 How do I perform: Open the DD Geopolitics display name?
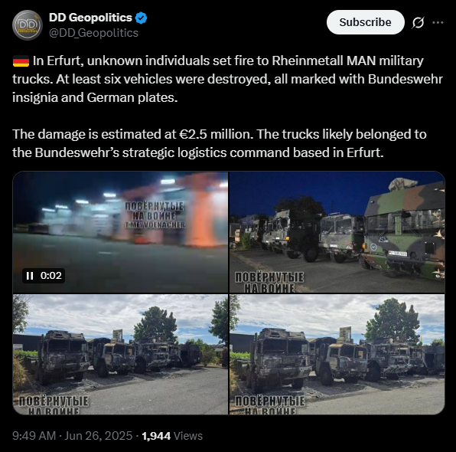[90, 18]
